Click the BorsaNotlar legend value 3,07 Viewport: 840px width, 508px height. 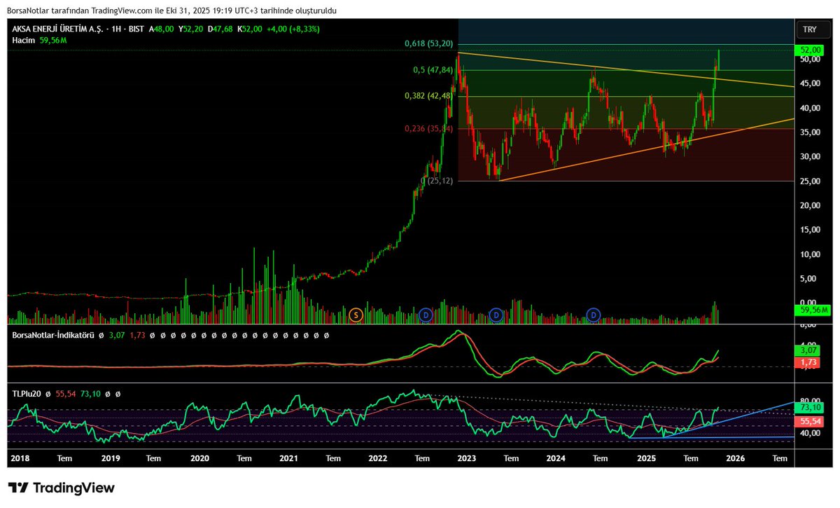(x=118, y=336)
